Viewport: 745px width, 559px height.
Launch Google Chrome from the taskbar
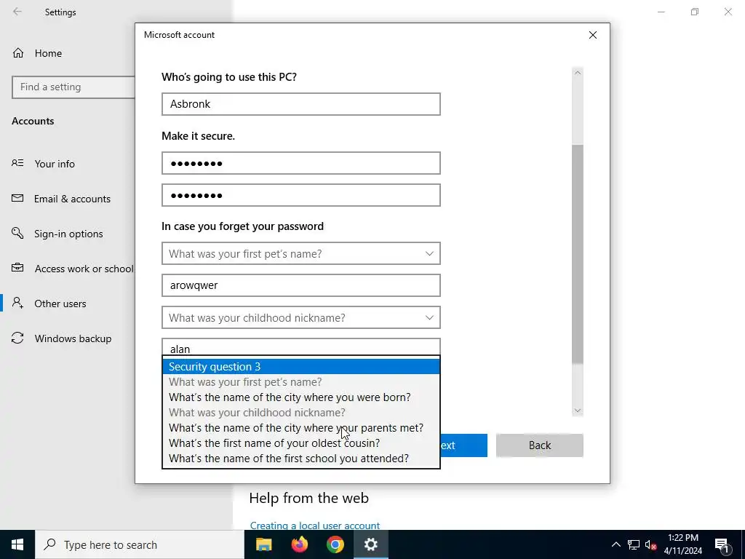point(335,544)
